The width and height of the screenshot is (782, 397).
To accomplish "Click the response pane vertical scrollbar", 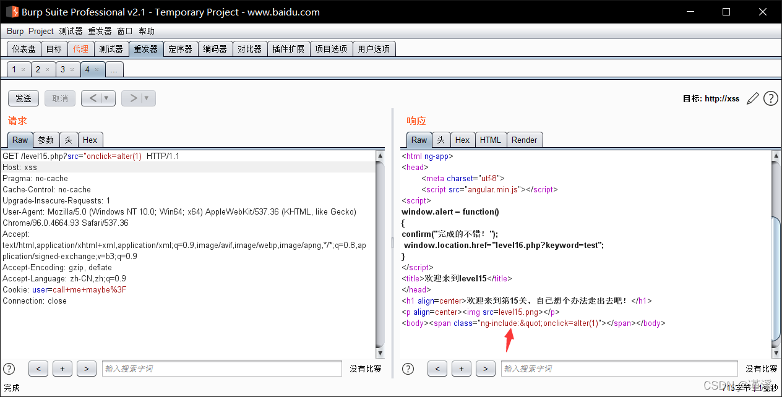I will coord(777,254).
